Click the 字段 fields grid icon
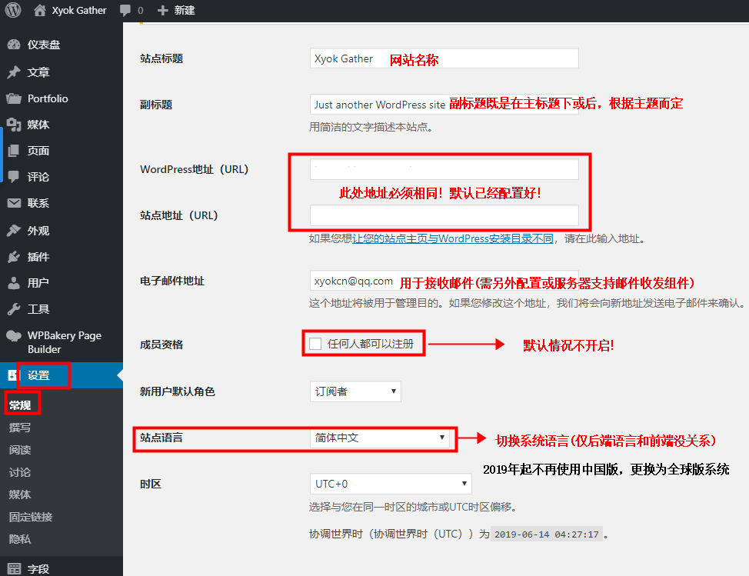Screen dimensions: 749x576 click(14, 569)
